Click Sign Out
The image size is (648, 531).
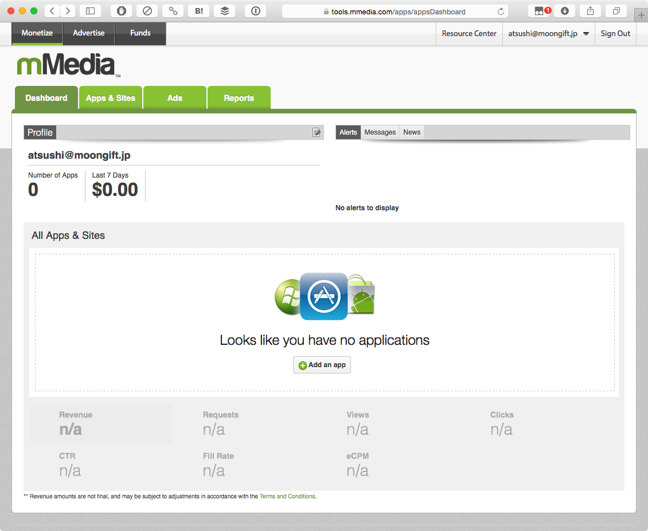click(615, 33)
